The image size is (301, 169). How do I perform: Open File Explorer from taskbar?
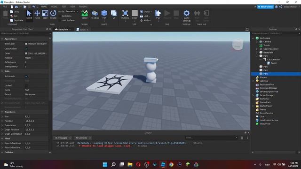[130, 165]
